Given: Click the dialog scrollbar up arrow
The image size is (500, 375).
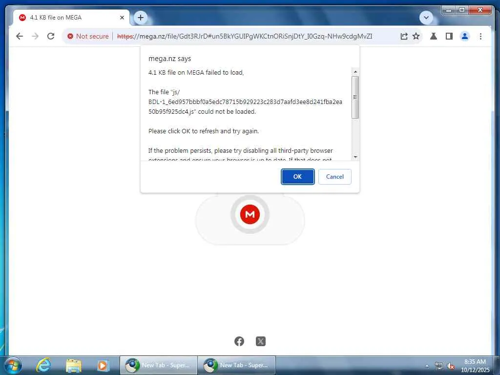Looking at the screenshot, I should 355,72.
